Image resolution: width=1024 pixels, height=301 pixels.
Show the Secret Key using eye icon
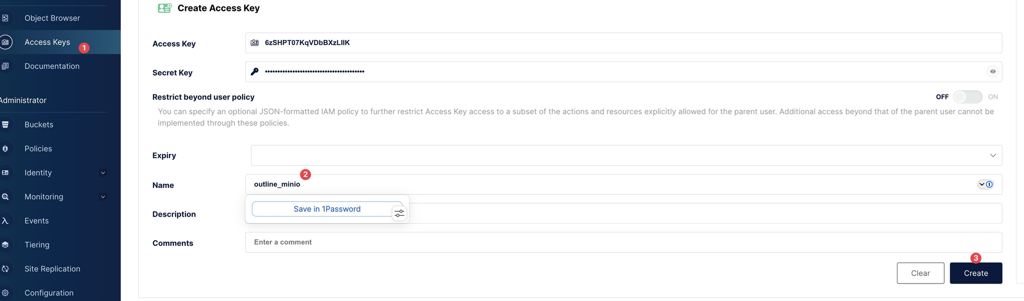993,72
